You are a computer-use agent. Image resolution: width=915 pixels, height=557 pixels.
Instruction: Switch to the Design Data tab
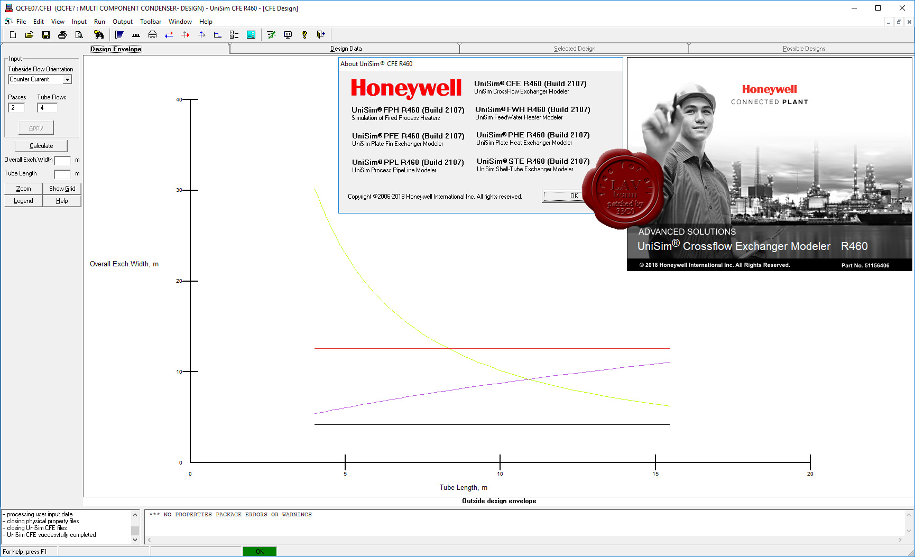[x=346, y=49]
